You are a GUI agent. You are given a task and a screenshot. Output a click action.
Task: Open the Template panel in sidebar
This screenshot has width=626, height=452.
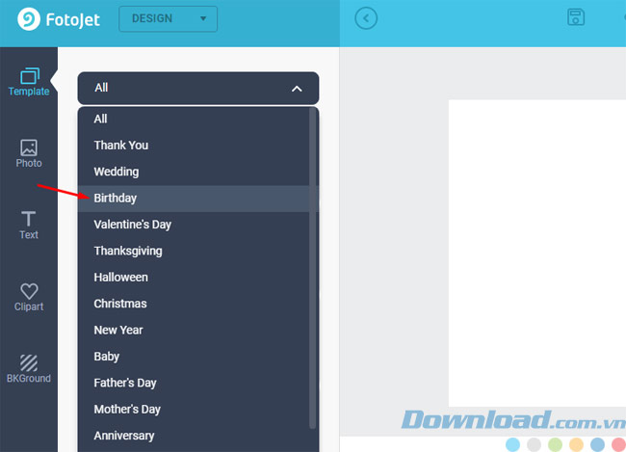click(29, 82)
